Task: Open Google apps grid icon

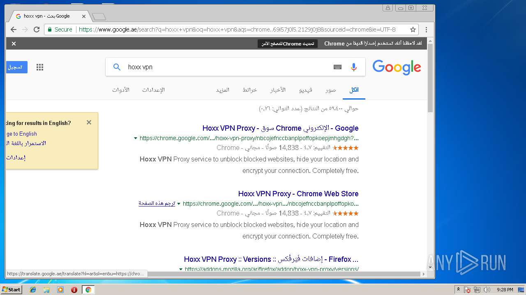Action: point(40,67)
